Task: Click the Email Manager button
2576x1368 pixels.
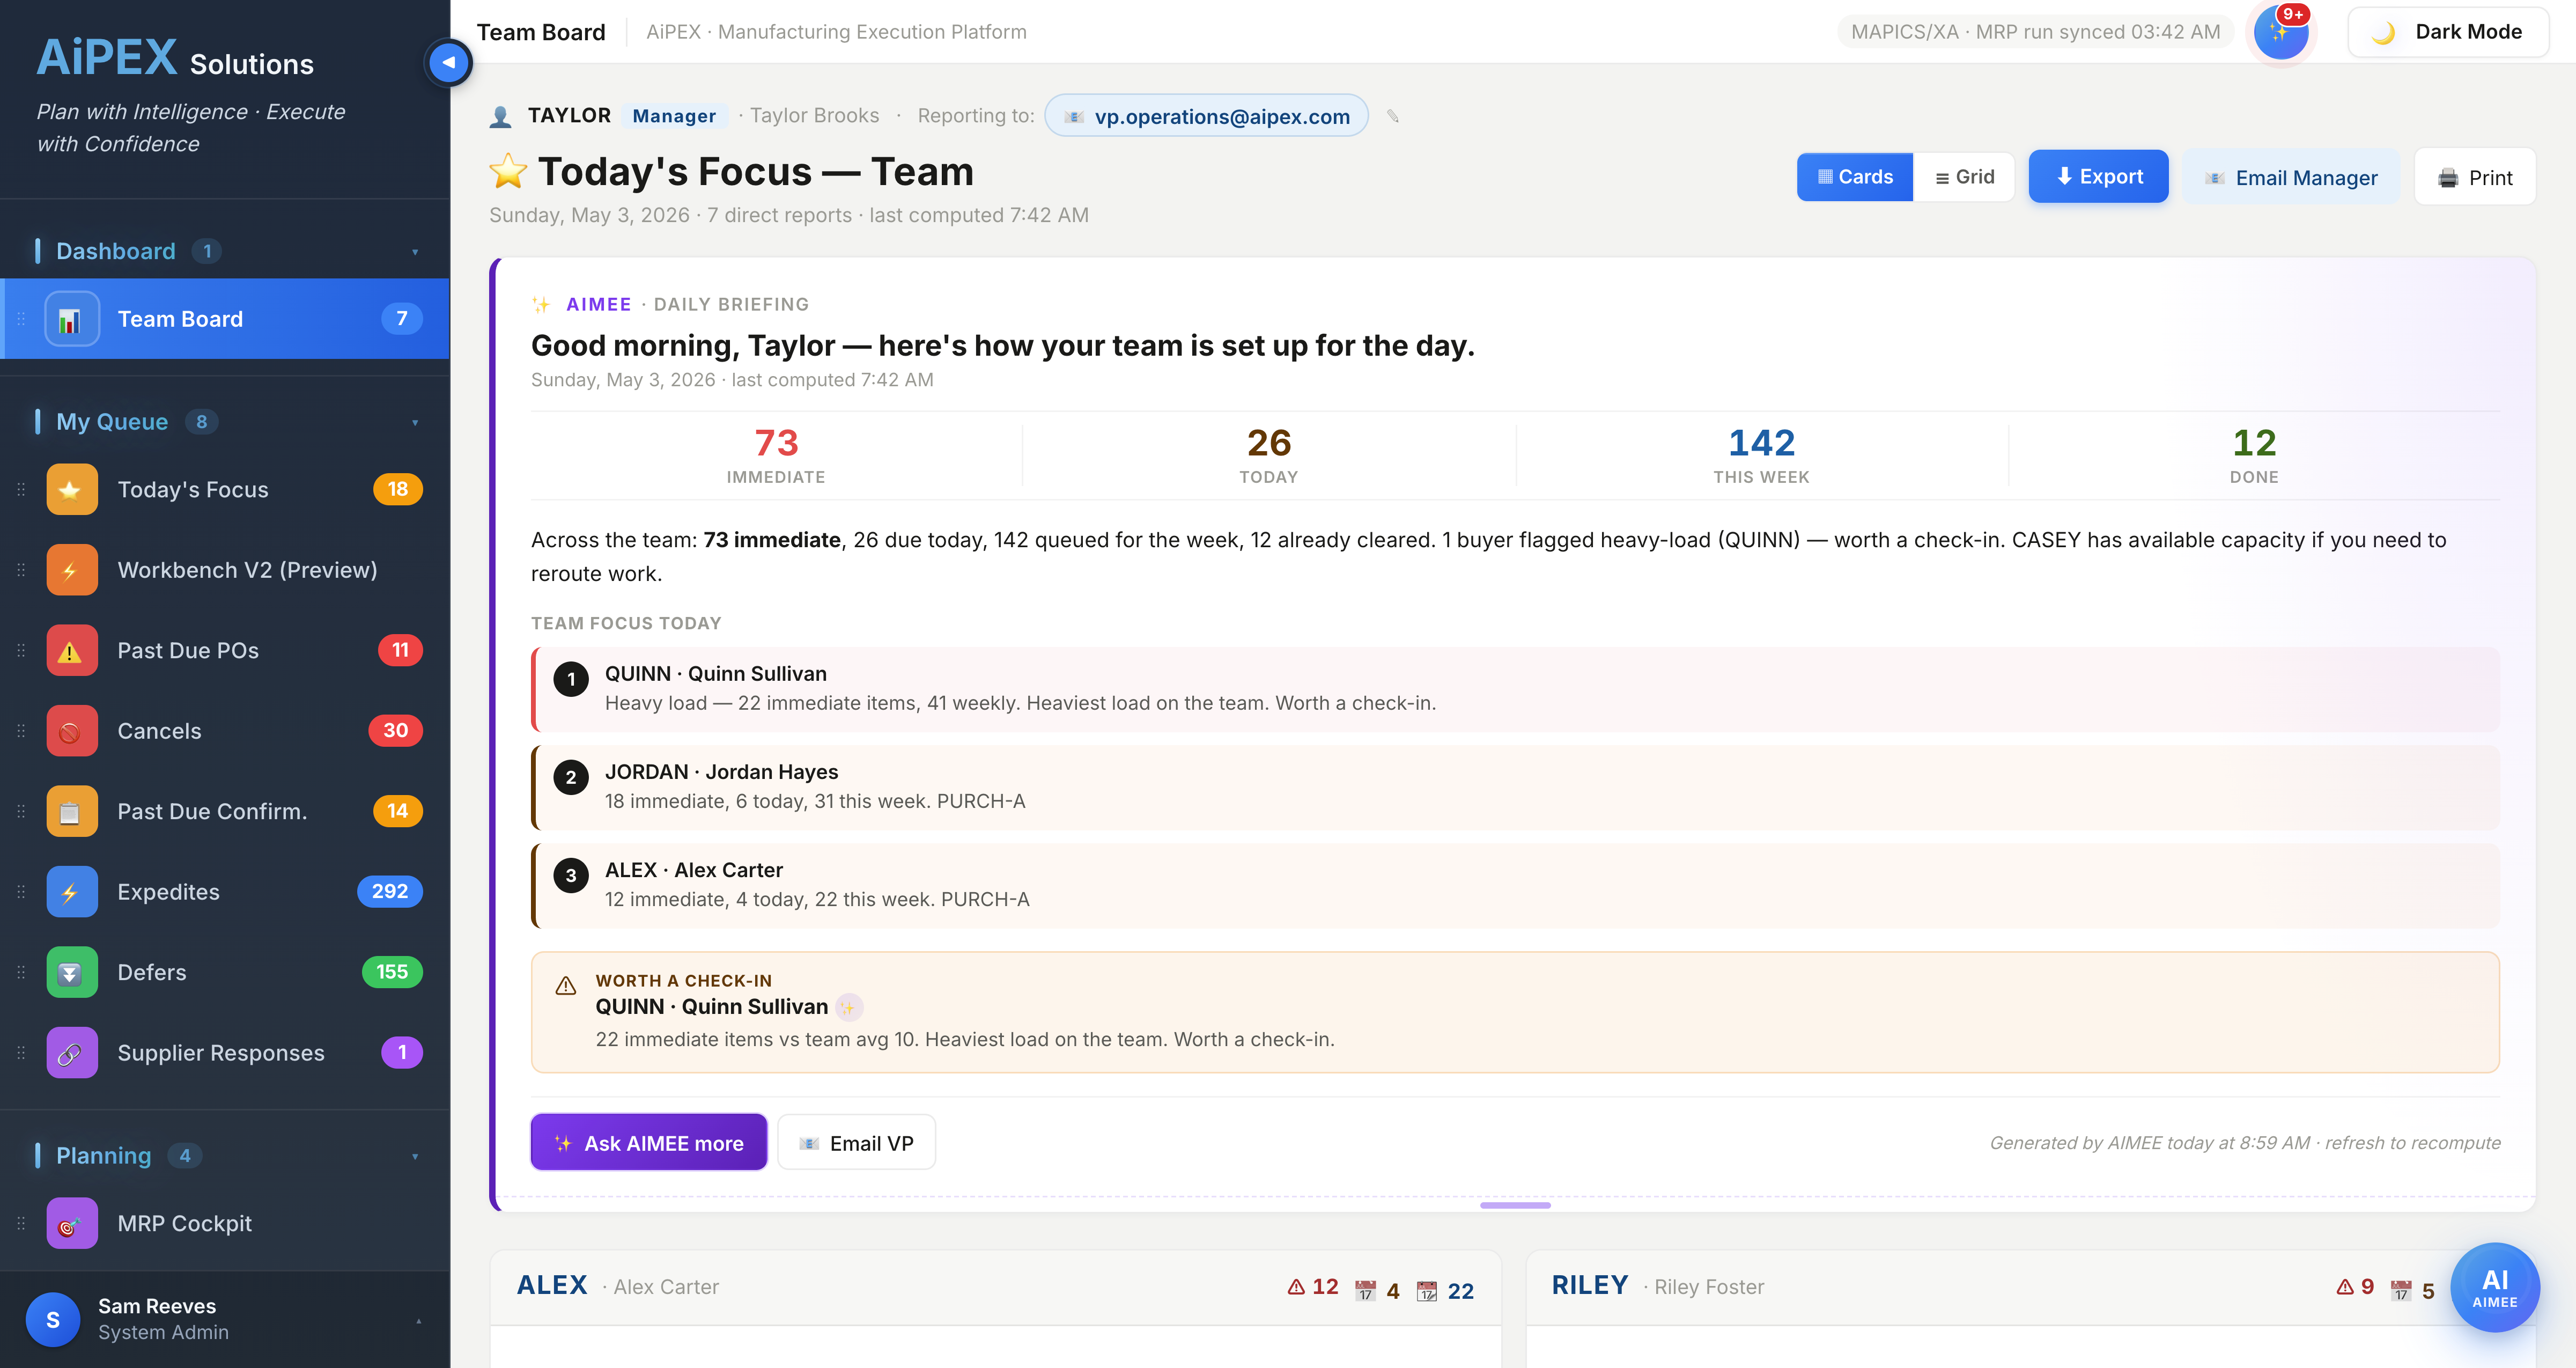Action: (2291, 178)
